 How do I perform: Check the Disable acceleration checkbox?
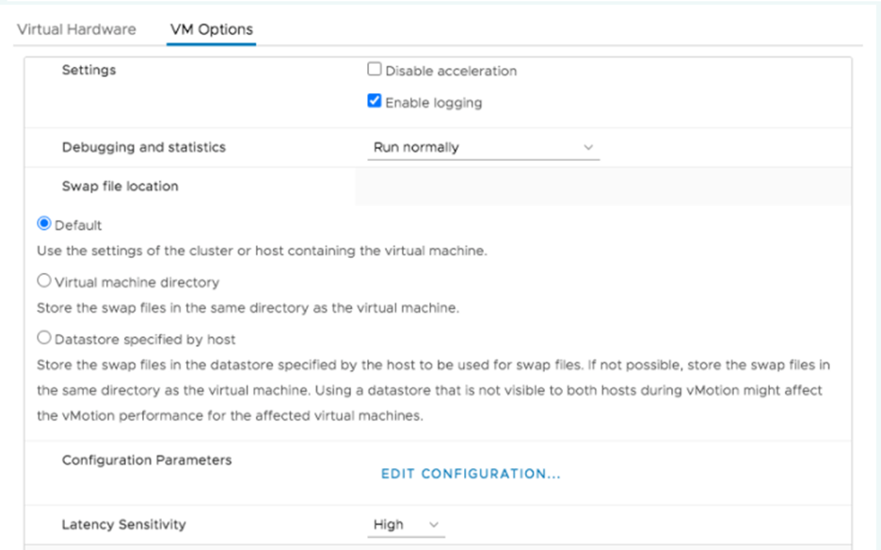[375, 70]
